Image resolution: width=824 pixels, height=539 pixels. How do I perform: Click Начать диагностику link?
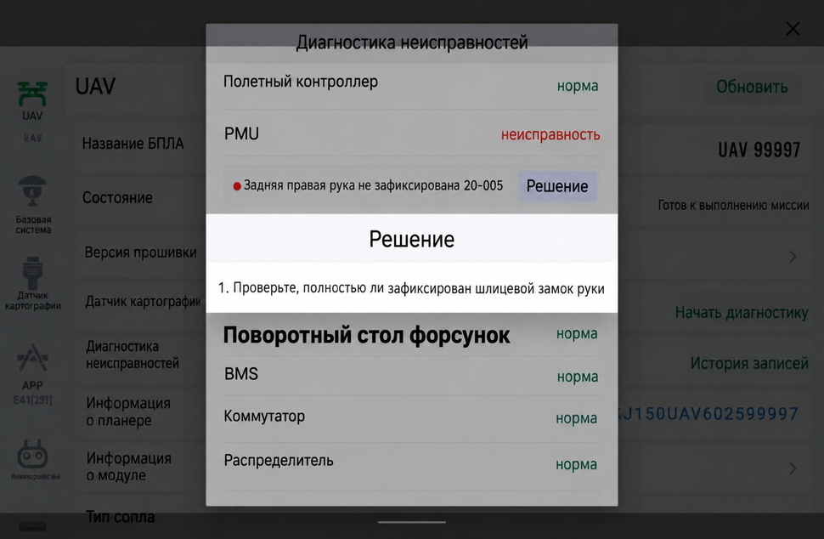point(742,312)
